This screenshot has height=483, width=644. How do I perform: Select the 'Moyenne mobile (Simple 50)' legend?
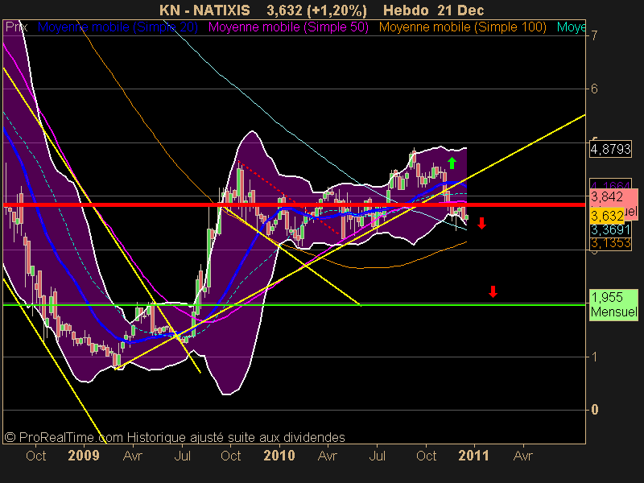click(x=288, y=27)
